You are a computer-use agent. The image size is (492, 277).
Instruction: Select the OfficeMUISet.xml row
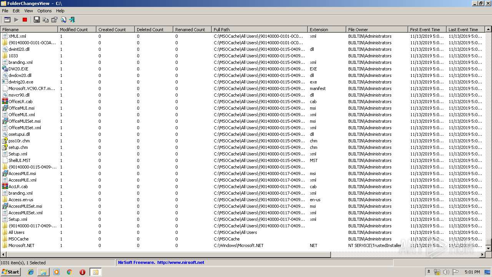pos(243,128)
